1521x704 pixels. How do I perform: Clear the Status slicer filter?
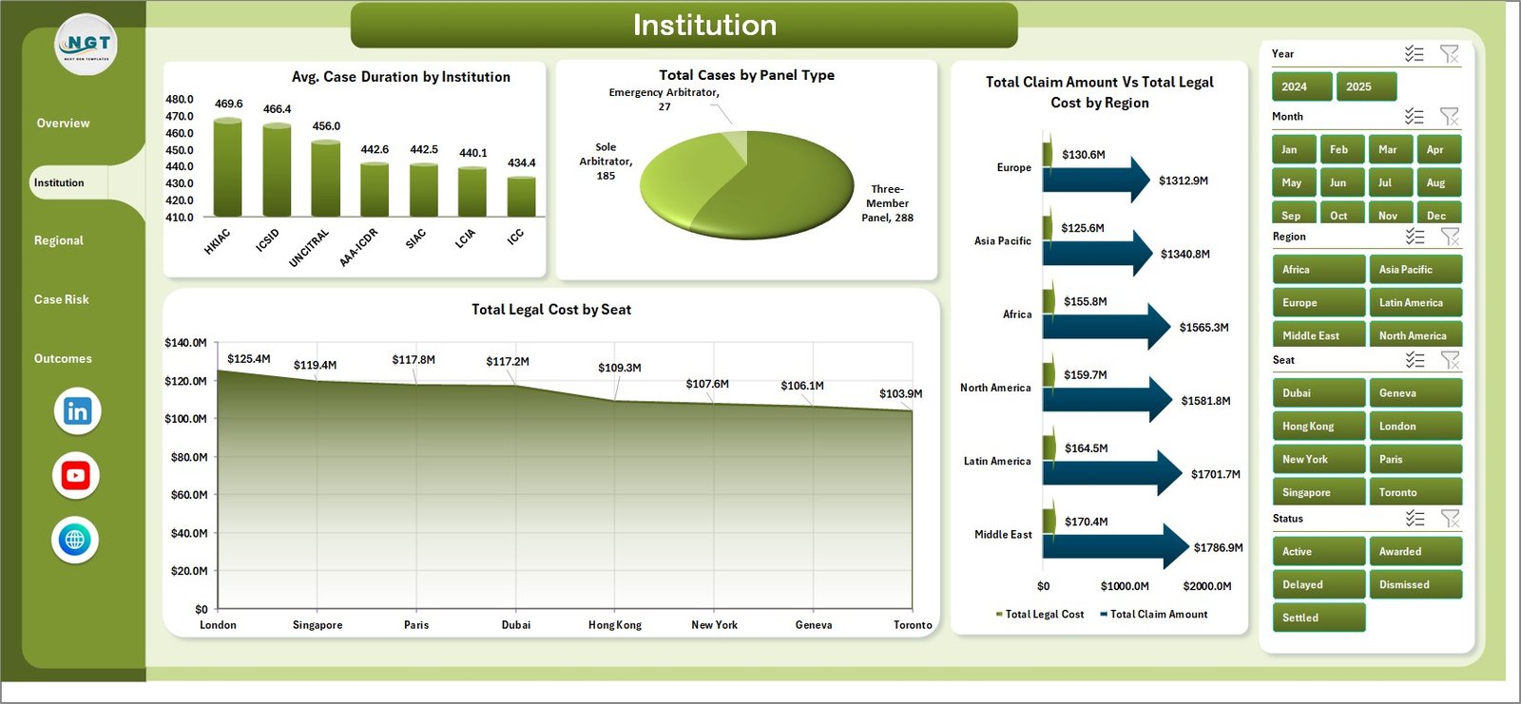pos(1450,519)
